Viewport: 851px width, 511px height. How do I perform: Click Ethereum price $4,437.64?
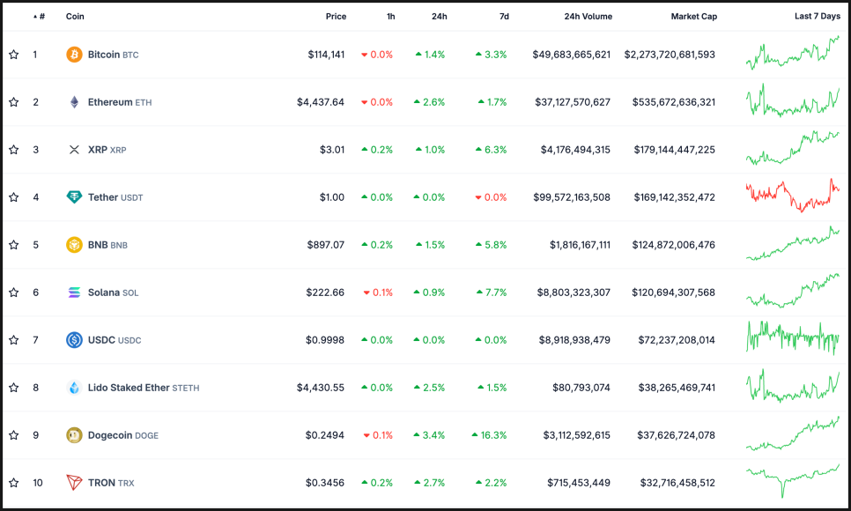tap(321, 102)
